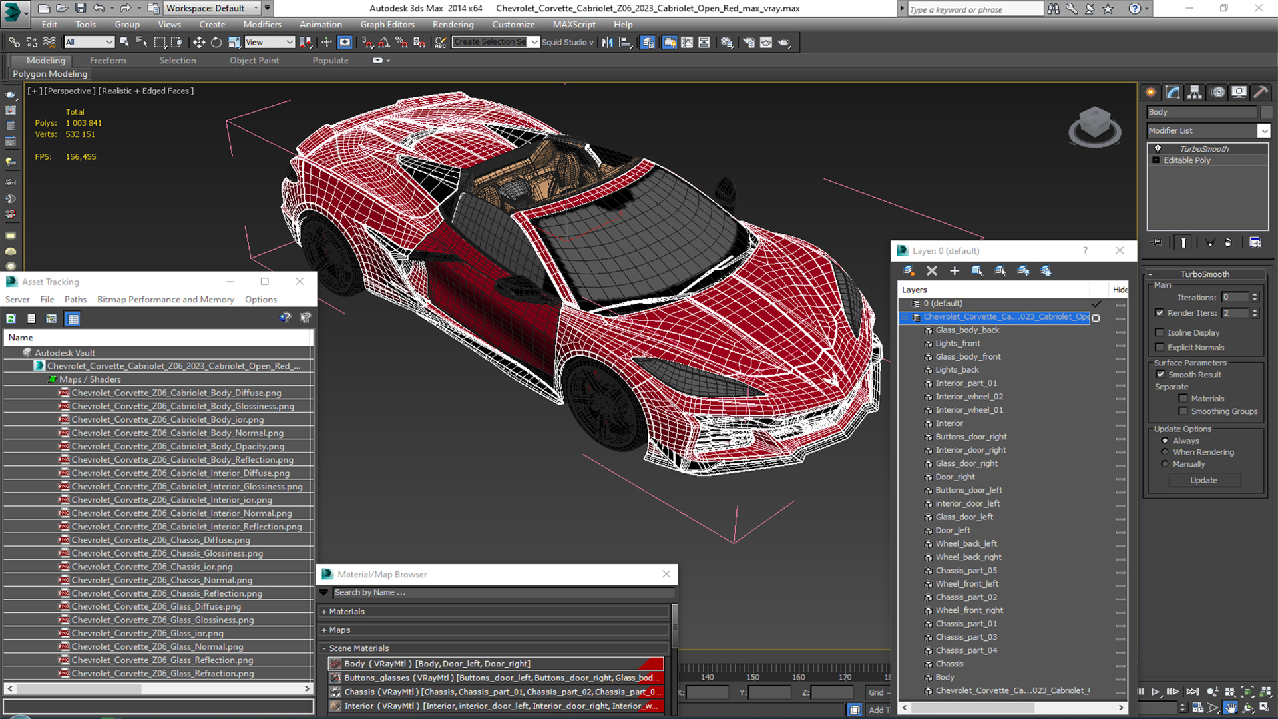Click the keyword search field in title bar
The height and width of the screenshot is (719, 1278).
975,9
